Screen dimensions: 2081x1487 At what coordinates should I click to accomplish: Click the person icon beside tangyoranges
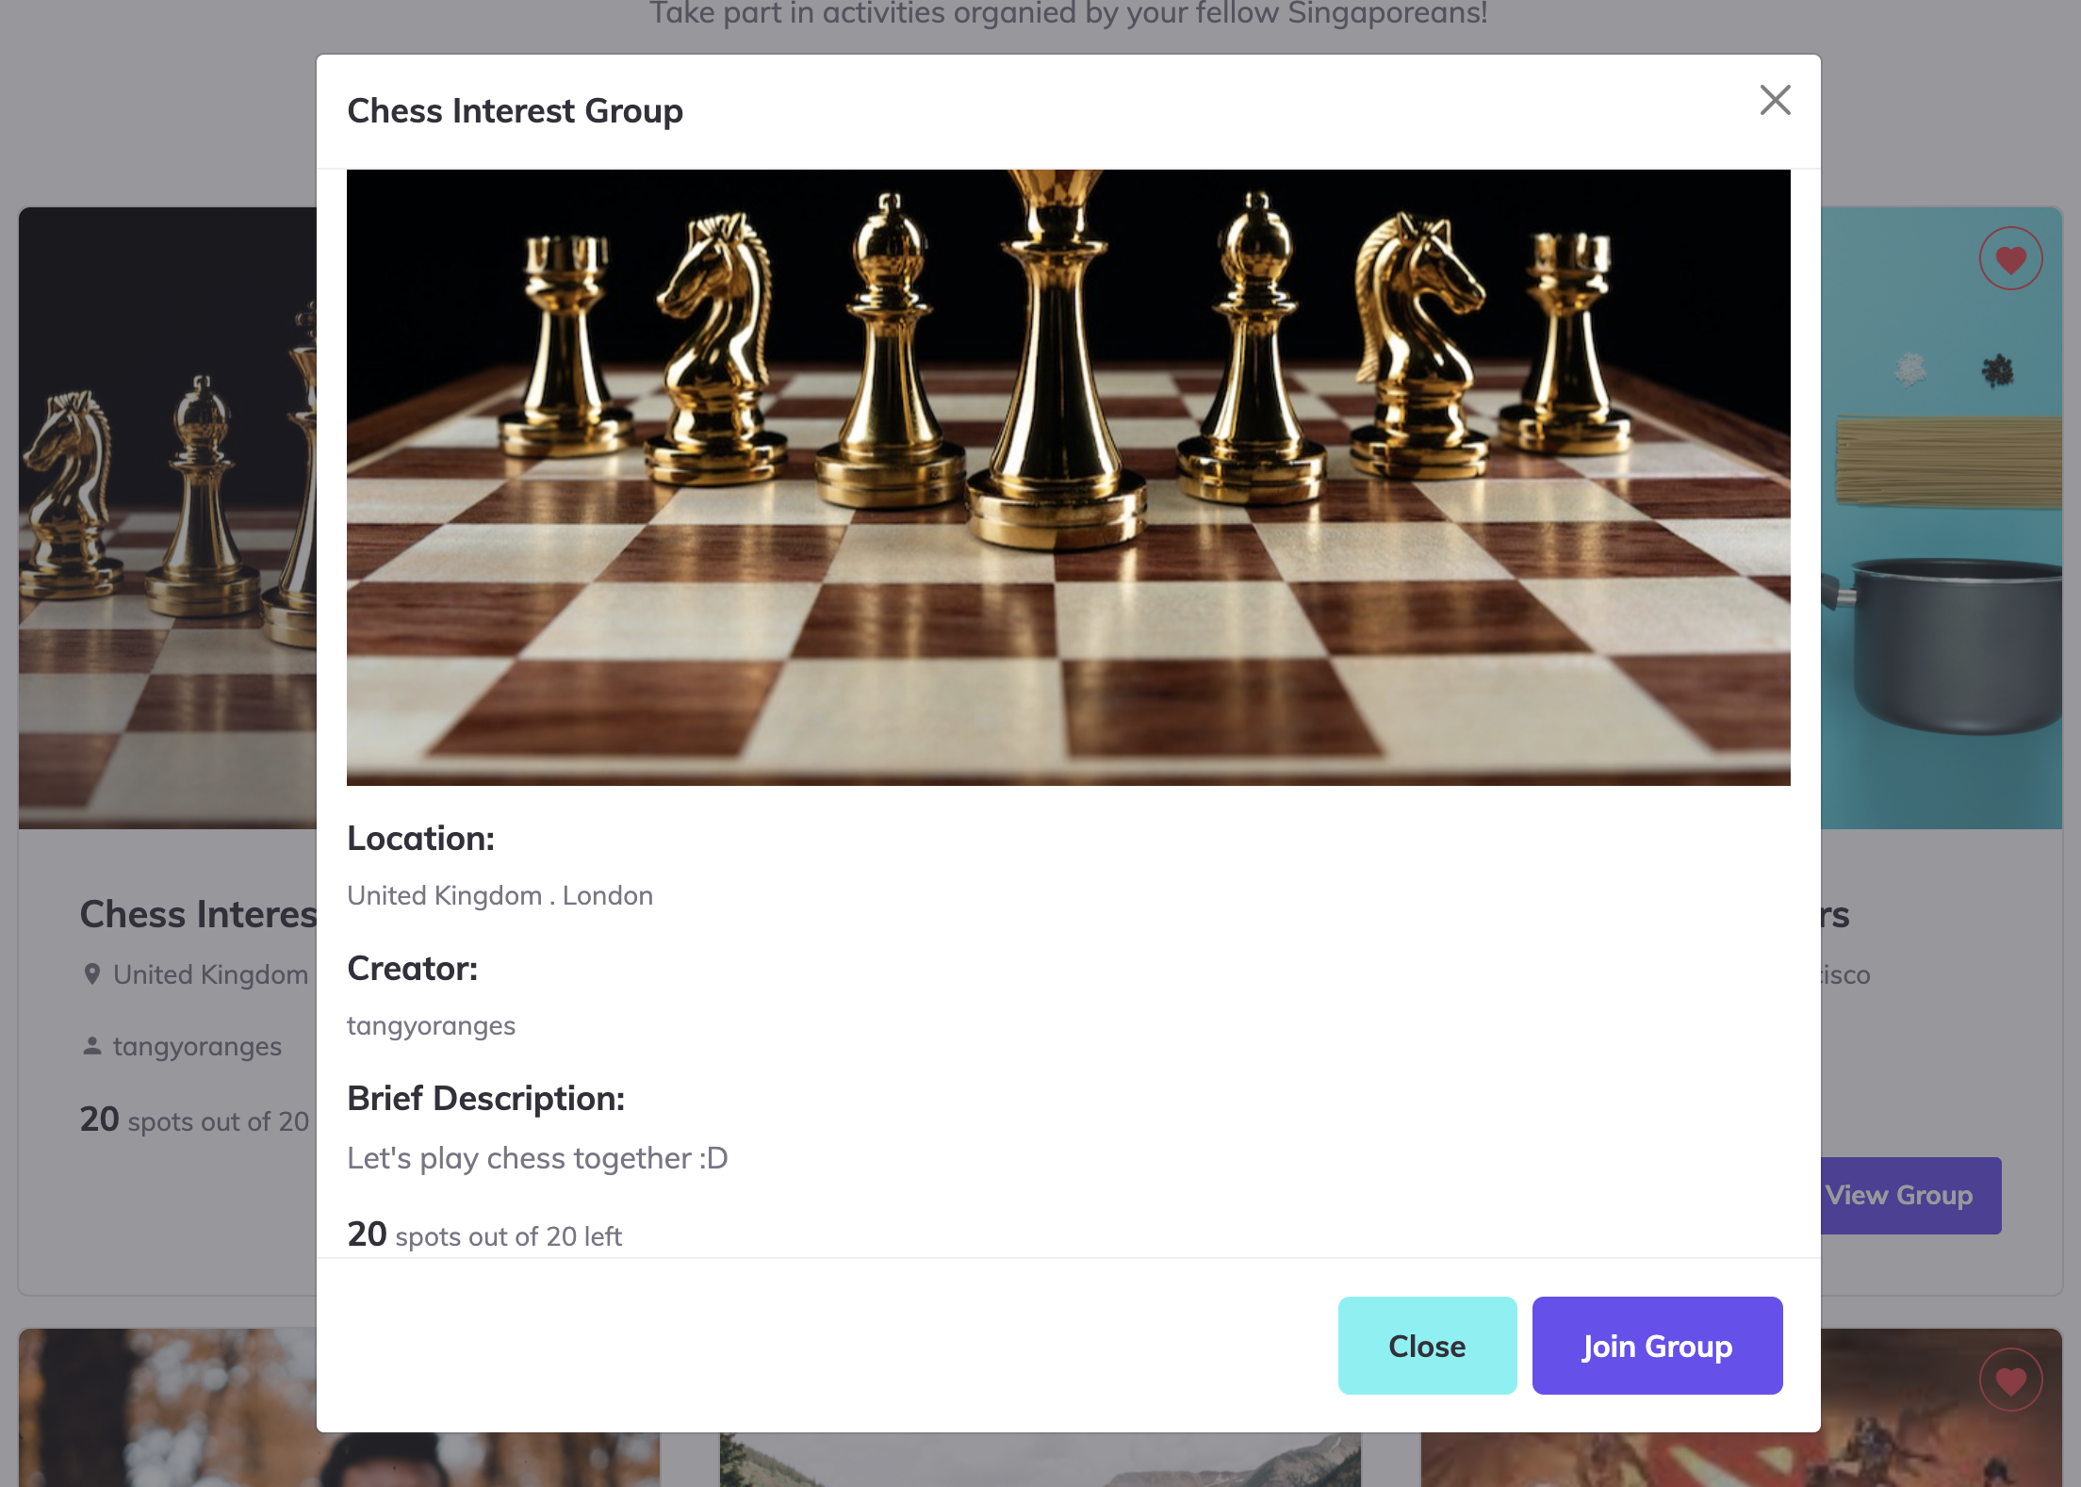point(92,1046)
